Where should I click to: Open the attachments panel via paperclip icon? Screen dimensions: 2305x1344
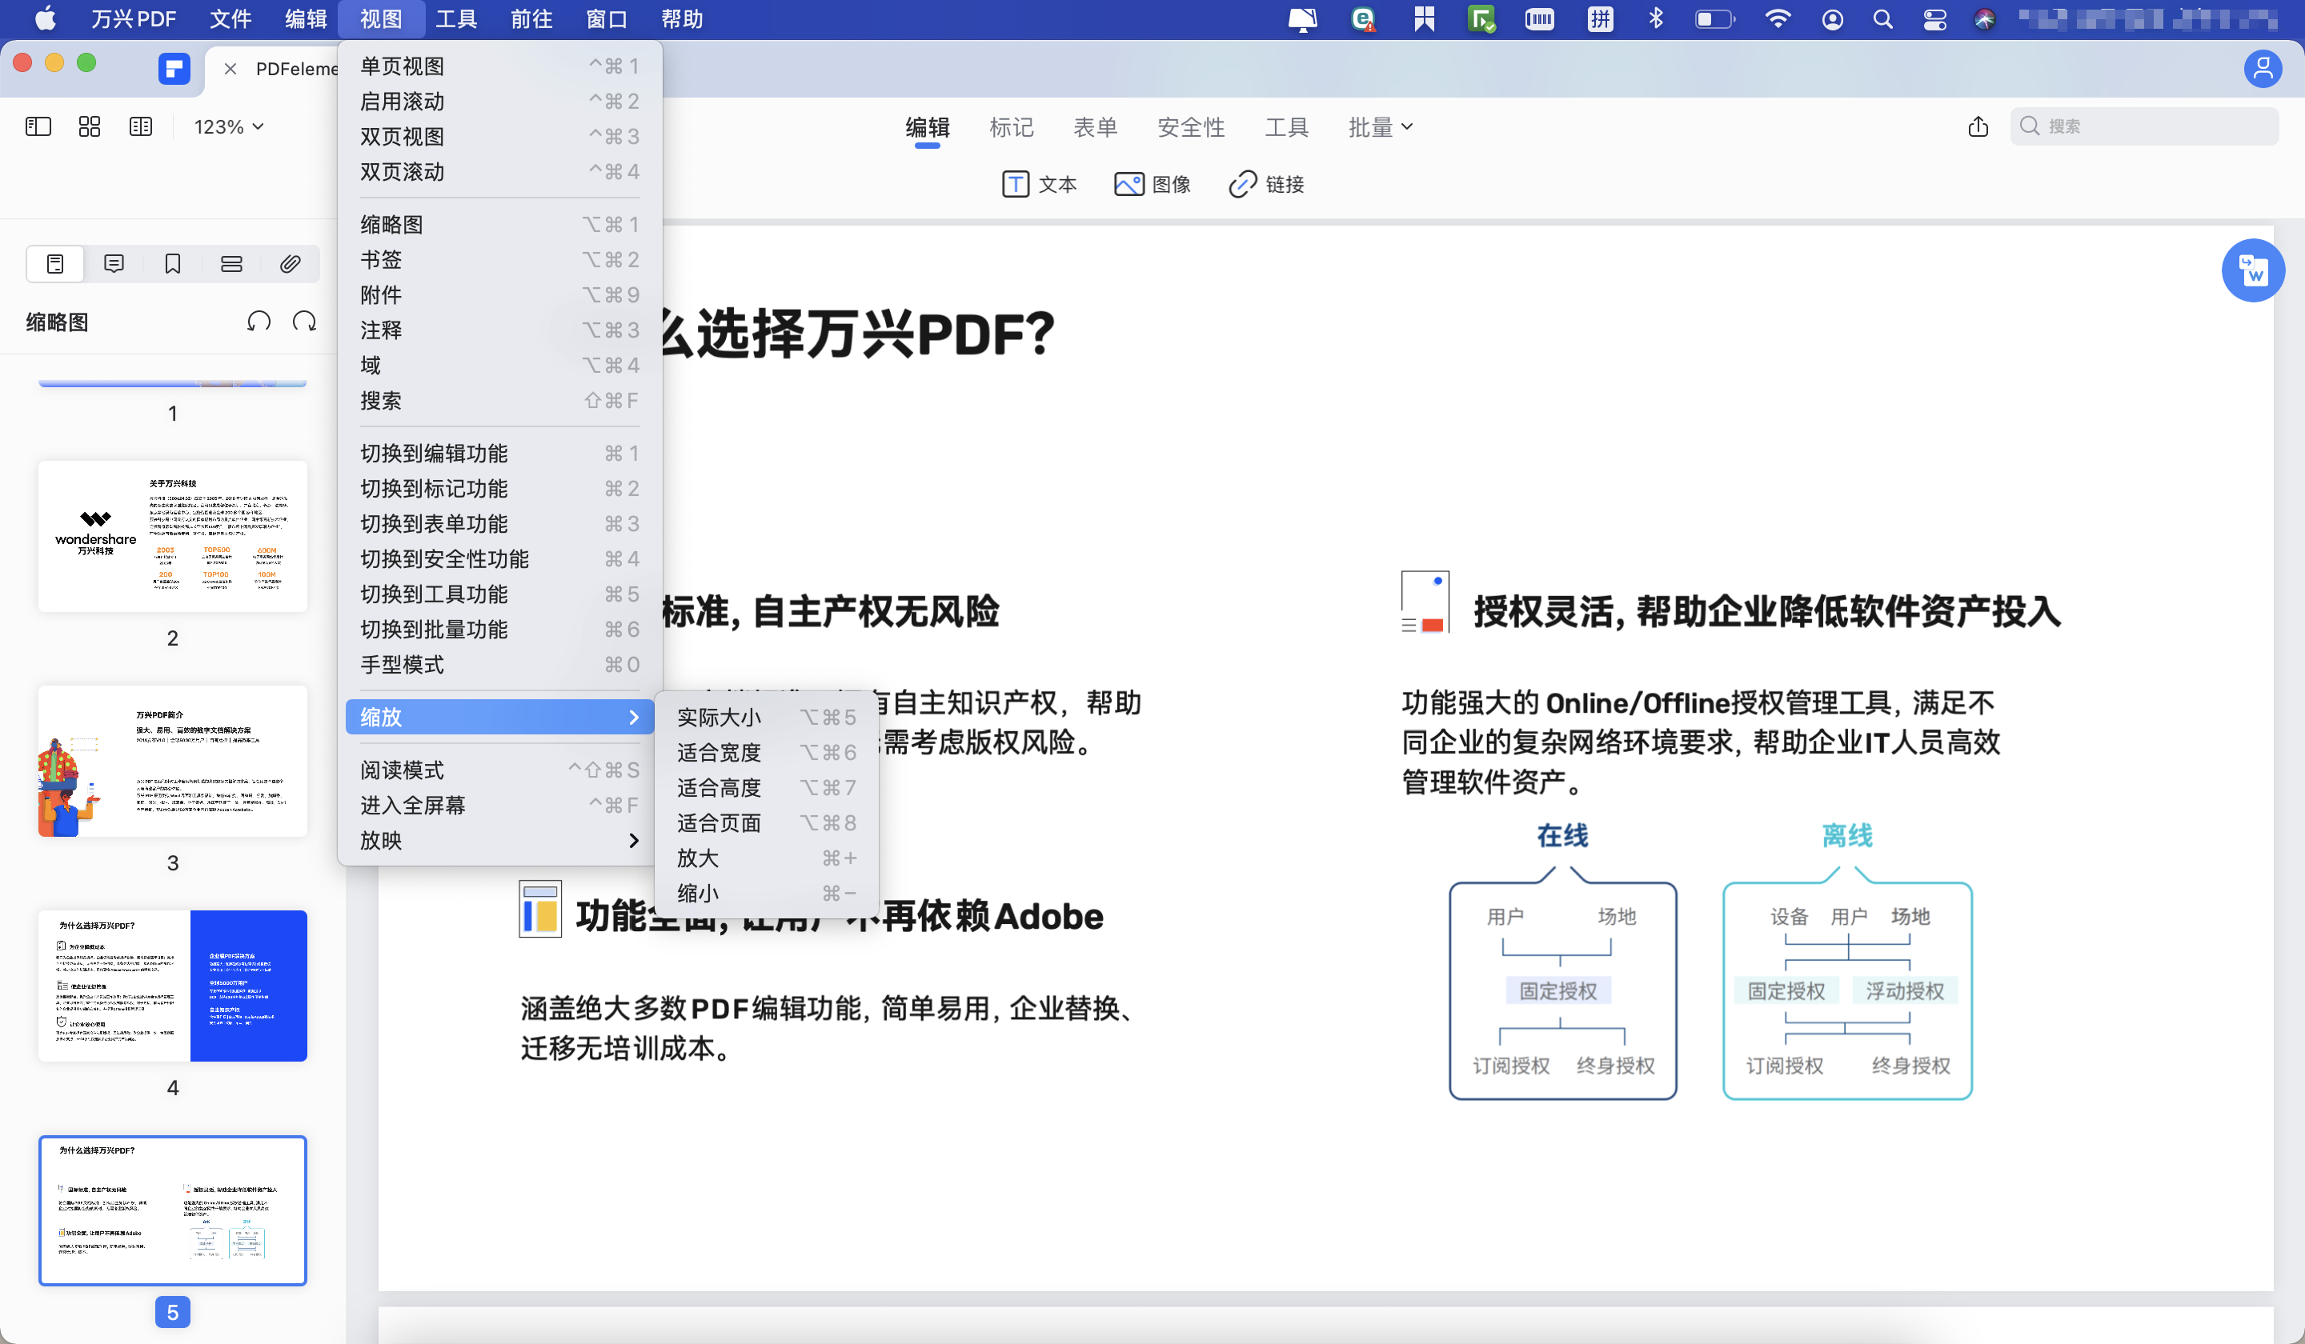pyautogui.click(x=290, y=263)
